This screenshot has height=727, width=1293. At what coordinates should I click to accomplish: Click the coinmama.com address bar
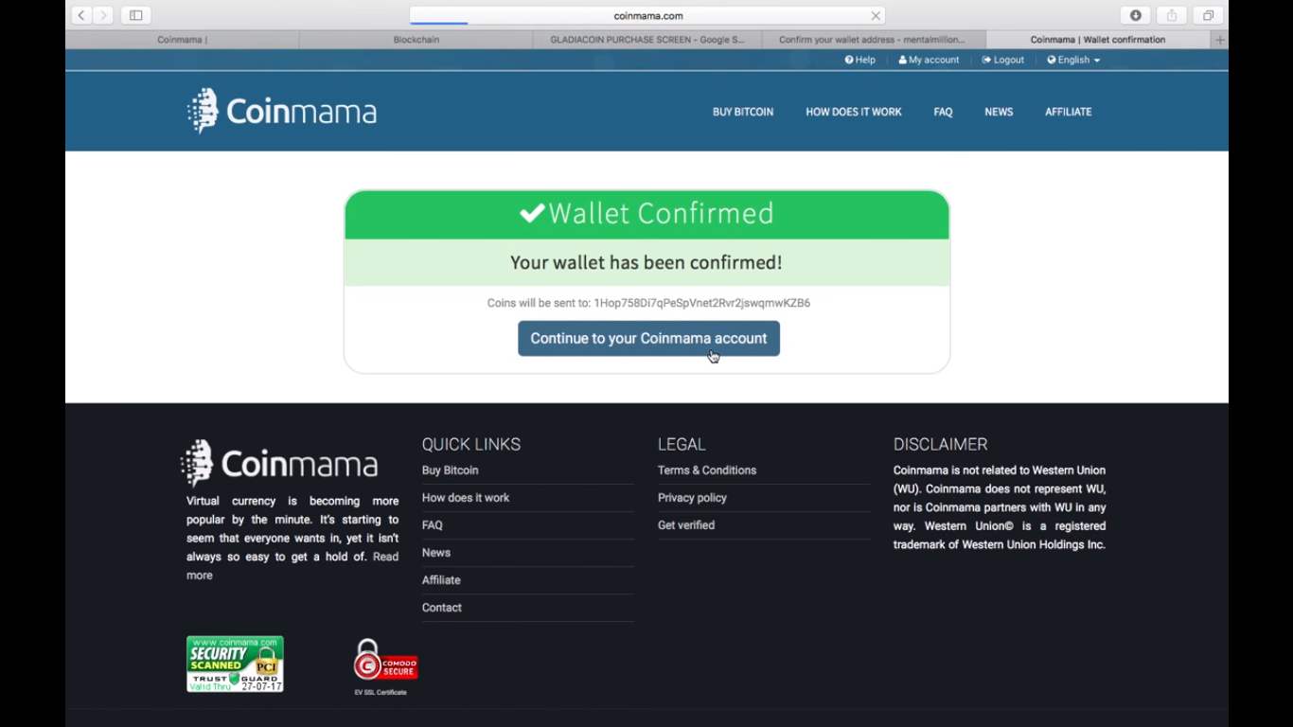coord(647,16)
